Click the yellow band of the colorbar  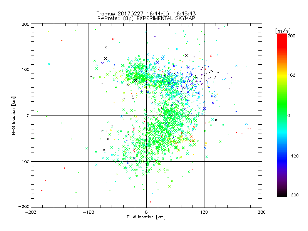(282, 75)
